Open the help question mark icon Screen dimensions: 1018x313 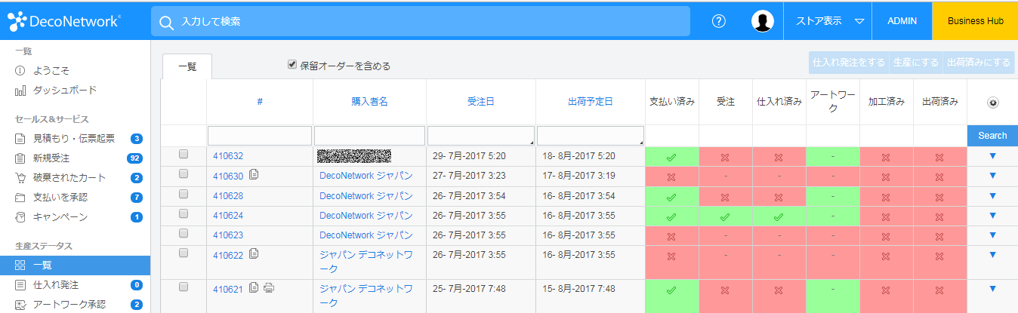[719, 21]
